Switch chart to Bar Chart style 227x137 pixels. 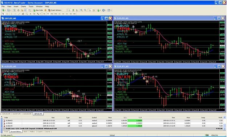click(69, 10)
